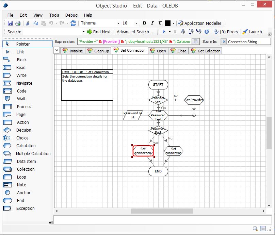Select the Calculation stage tool
The width and height of the screenshot is (275, 235).
tap(26, 146)
